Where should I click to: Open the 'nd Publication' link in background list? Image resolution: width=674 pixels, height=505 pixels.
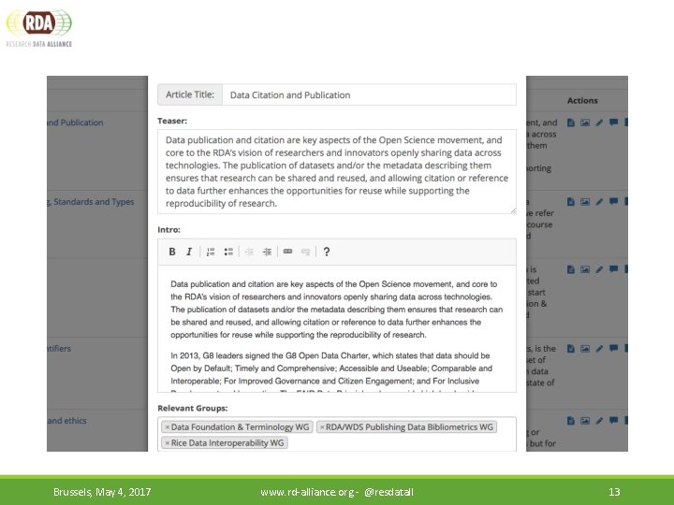75,123
